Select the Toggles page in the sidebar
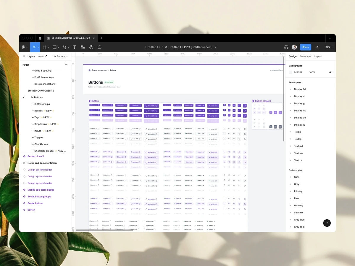This screenshot has width=355, height=266. tap(37, 137)
